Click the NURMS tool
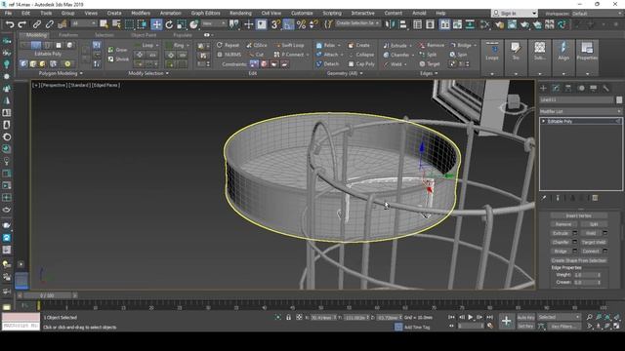625x351 pixels. click(x=229, y=55)
